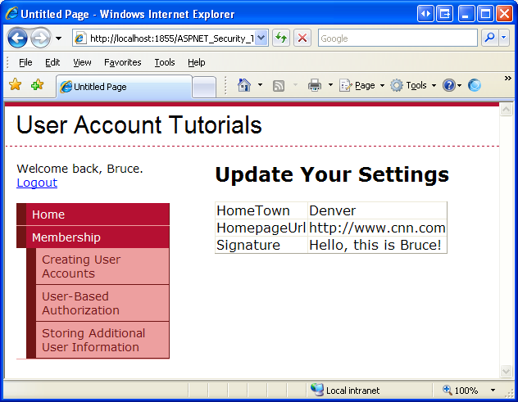Click the browser Back arrow button
The width and height of the screenshot is (518, 402).
tap(18, 38)
